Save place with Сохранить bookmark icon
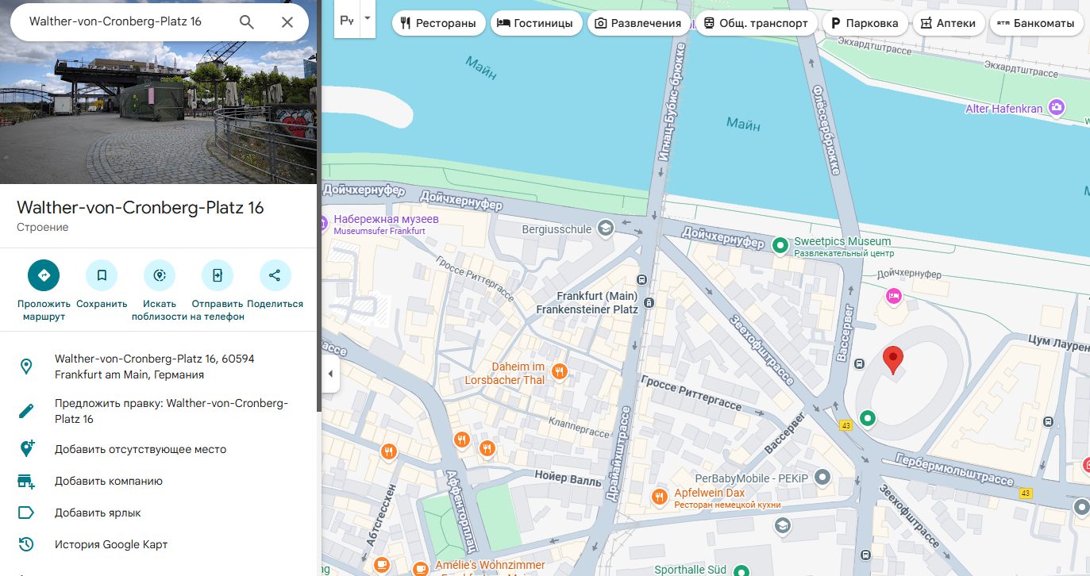Screen dimensions: 1090x576 pos(102,275)
